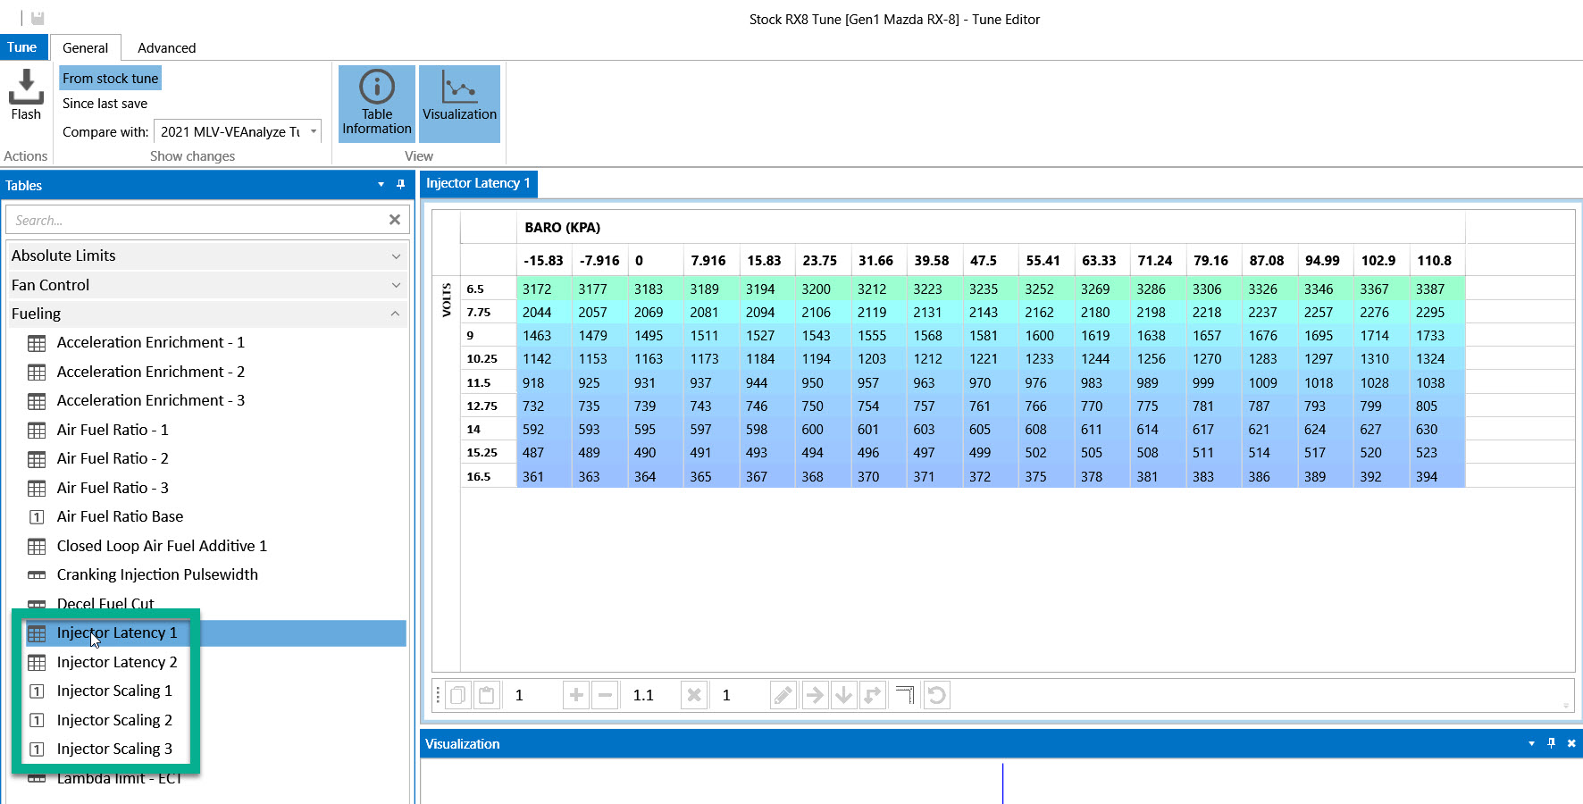Viewport: 1583px width, 804px height.
Task: Click the minus subtract-value button
Action: tap(605, 695)
